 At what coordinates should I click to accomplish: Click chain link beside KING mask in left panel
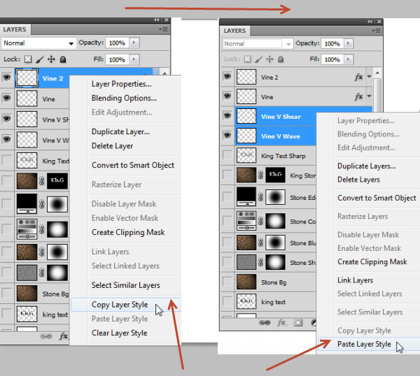pos(41,181)
